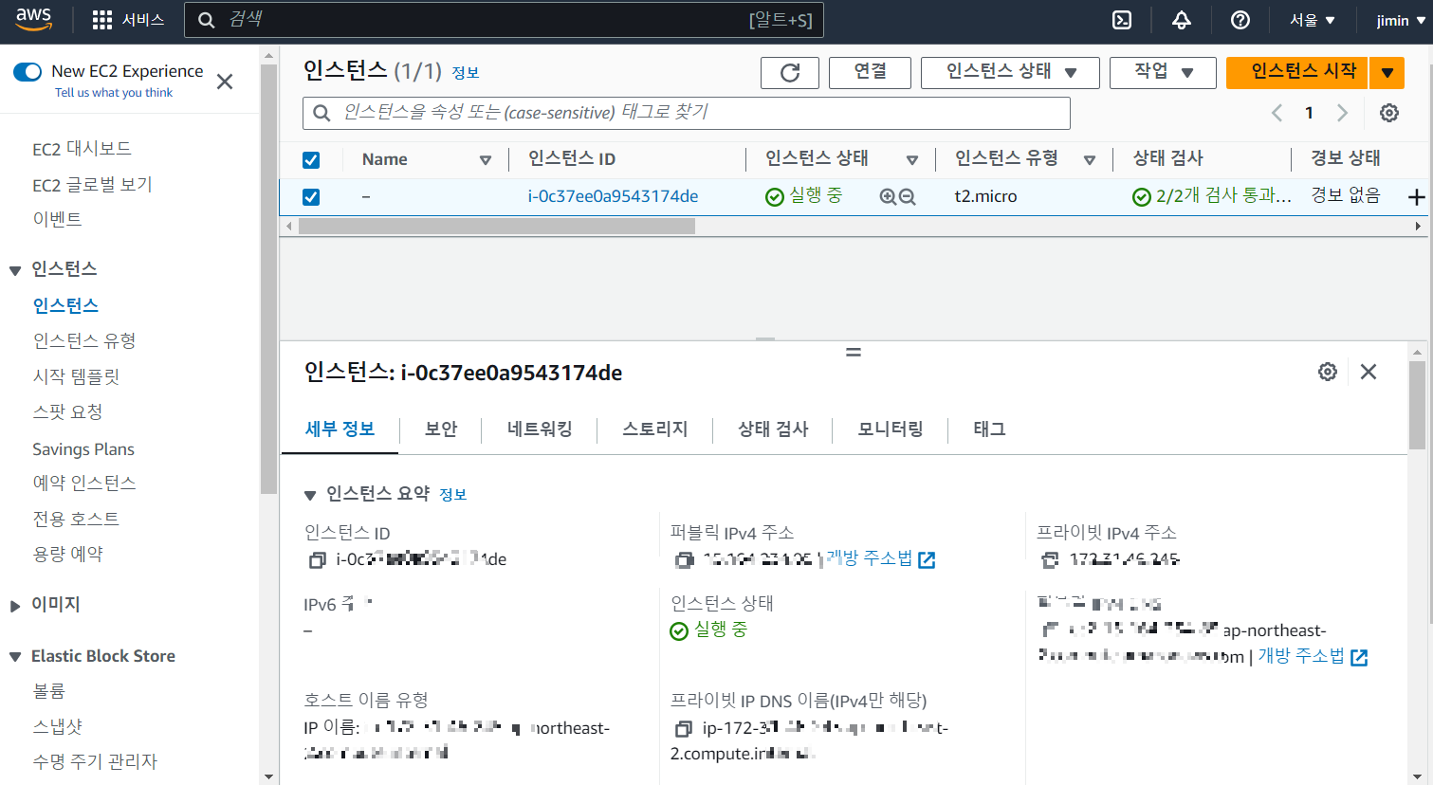Collapse the instance summary section
The image size is (1433, 785).
pyautogui.click(x=309, y=495)
